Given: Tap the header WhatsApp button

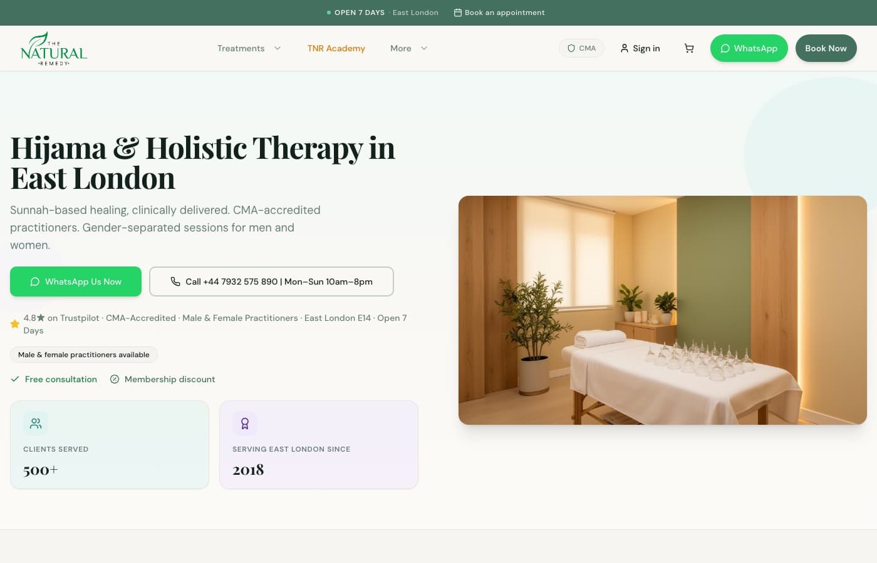Looking at the screenshot, I should point(749,48).
